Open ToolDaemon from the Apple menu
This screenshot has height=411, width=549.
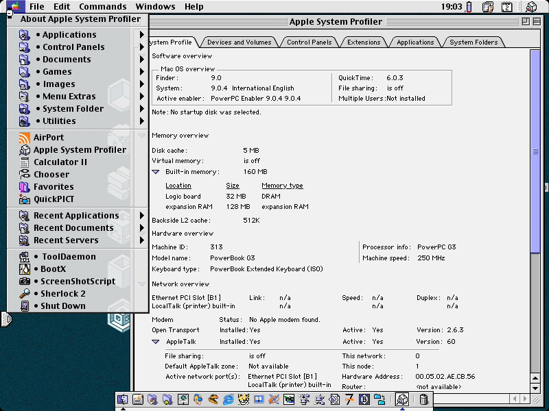point(78,256)
